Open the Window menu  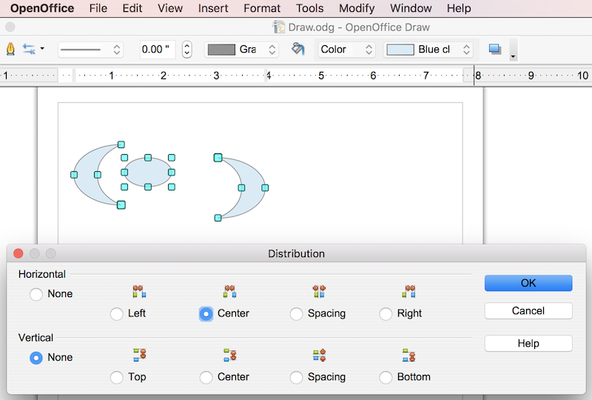pyautogui.click(x=411, y=8)
